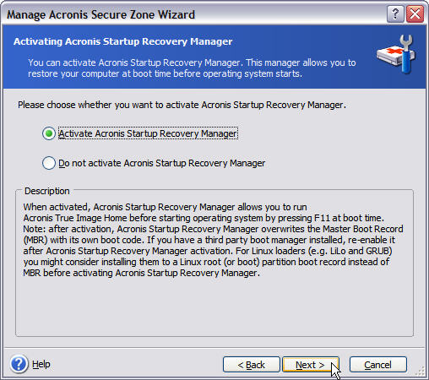Image resolution: width=429 pixels, height=380 pixels.
Task: Click the header subtitle about restoring at boot
Action: [192, 68]
